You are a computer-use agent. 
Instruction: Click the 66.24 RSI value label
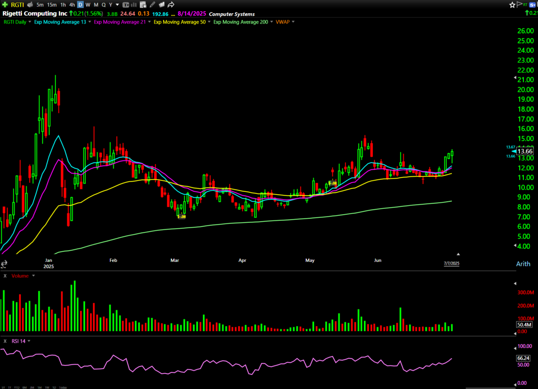point(523,358)
